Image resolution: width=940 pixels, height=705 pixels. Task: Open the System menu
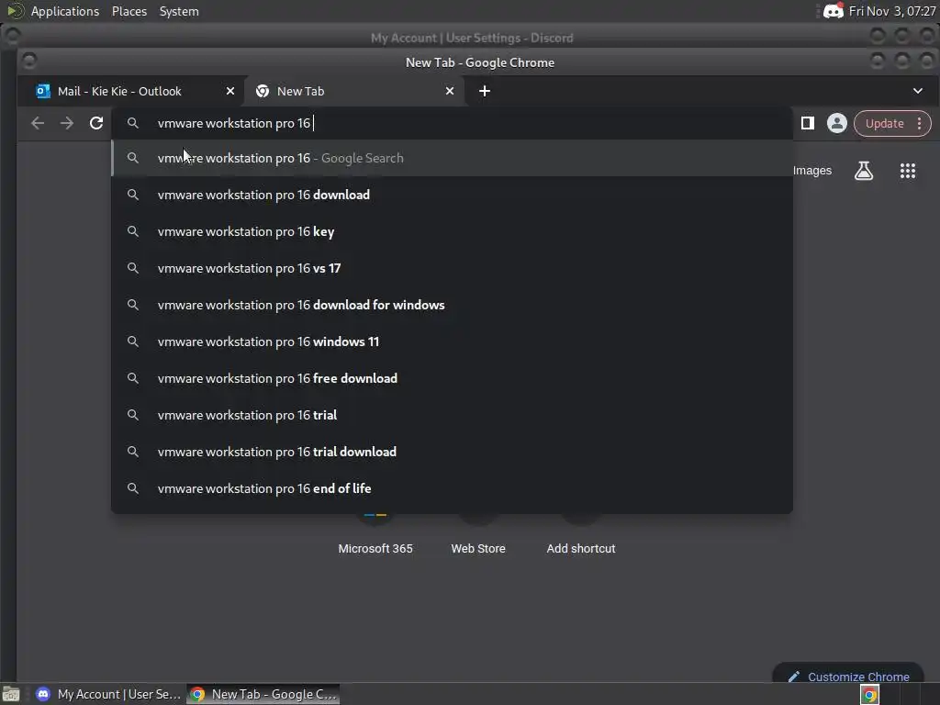click(x=179, y=11)
